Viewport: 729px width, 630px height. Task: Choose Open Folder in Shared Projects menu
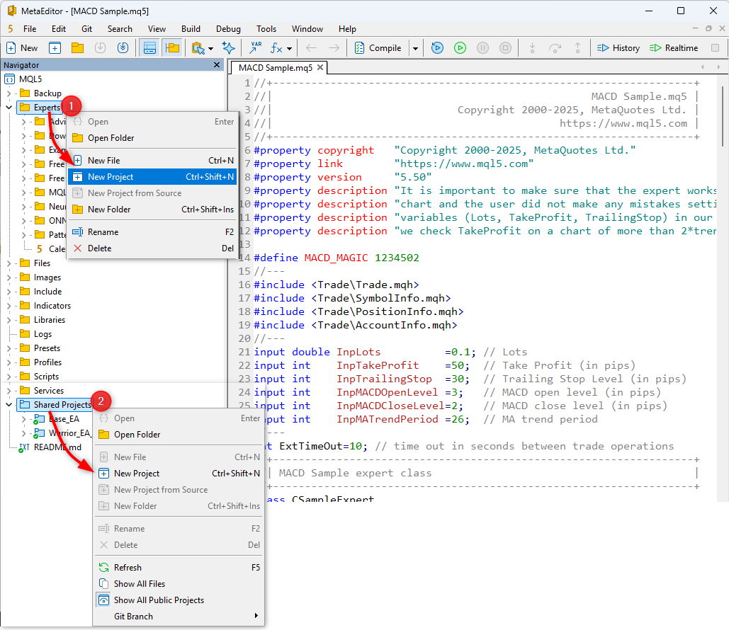179,435
